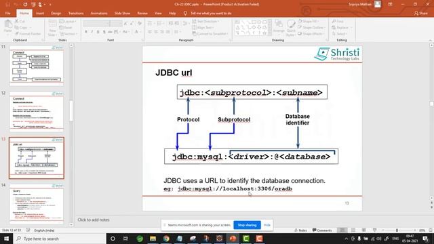
Task: Click the Quick Styles button
Action: coord(291,28)
